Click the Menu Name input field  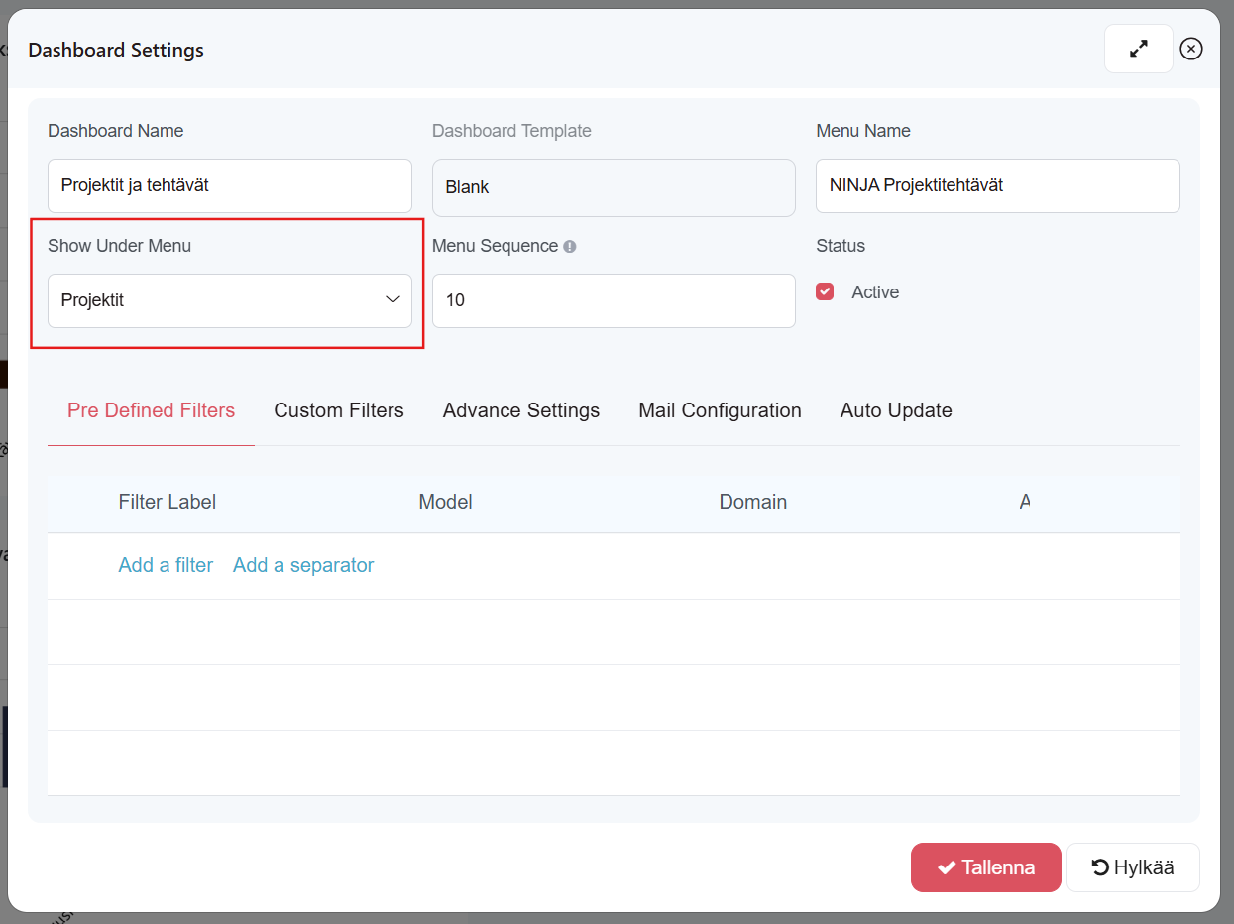click(997, 185)
